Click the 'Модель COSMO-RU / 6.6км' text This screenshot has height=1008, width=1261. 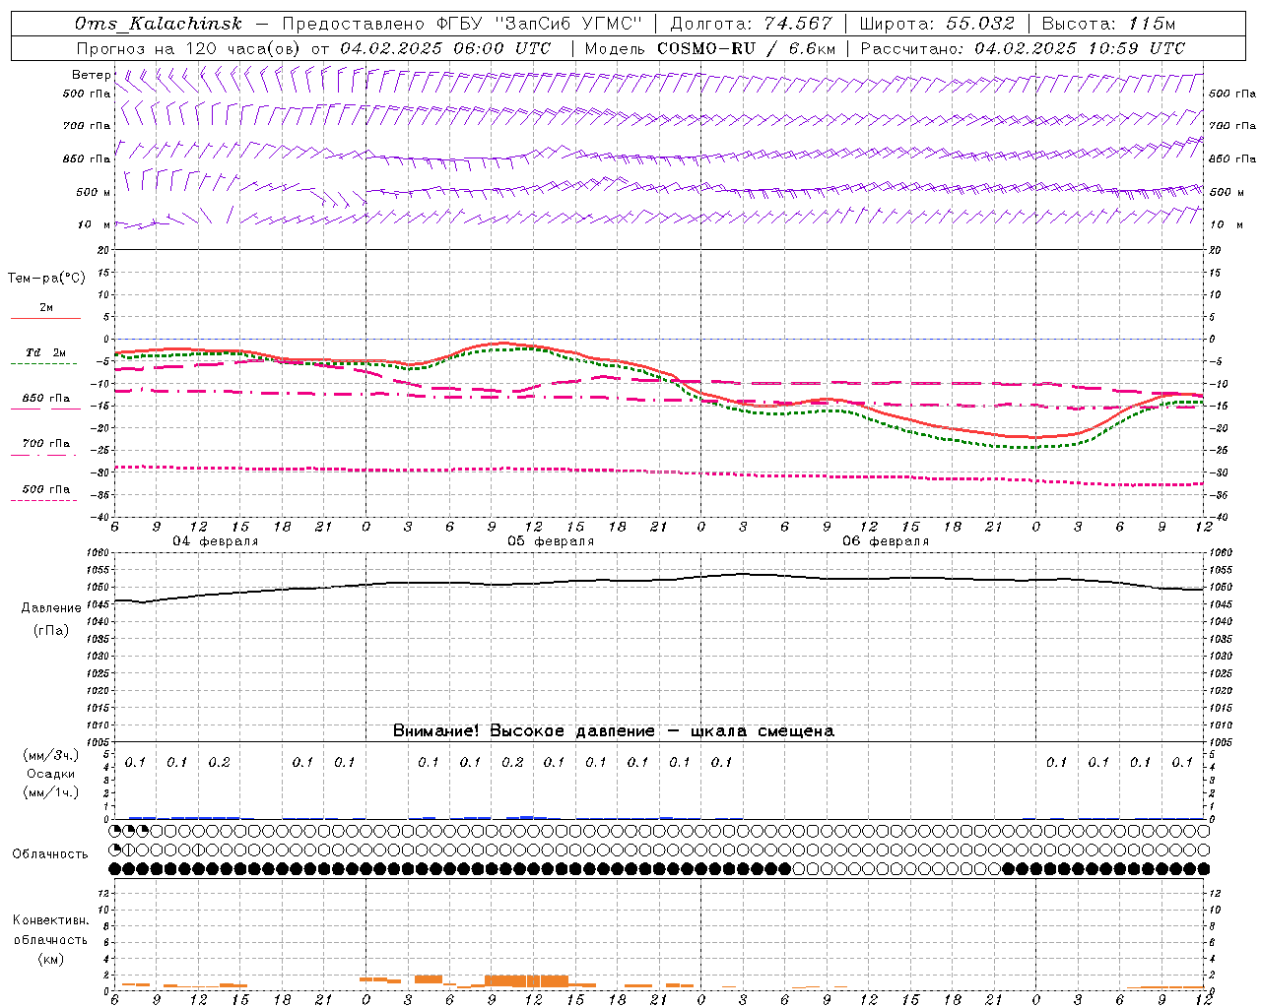710,48
